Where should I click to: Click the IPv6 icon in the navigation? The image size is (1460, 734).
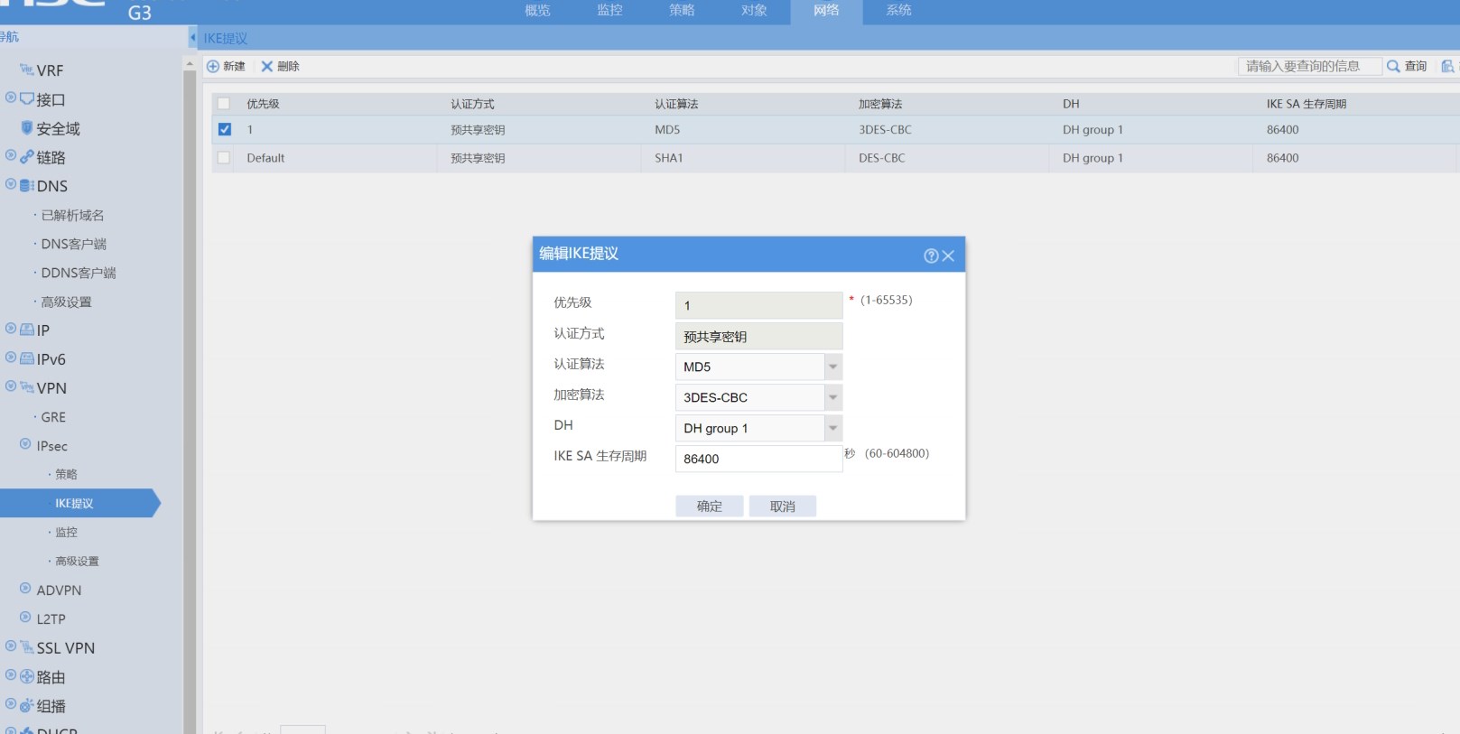click(x=27, y=358)
